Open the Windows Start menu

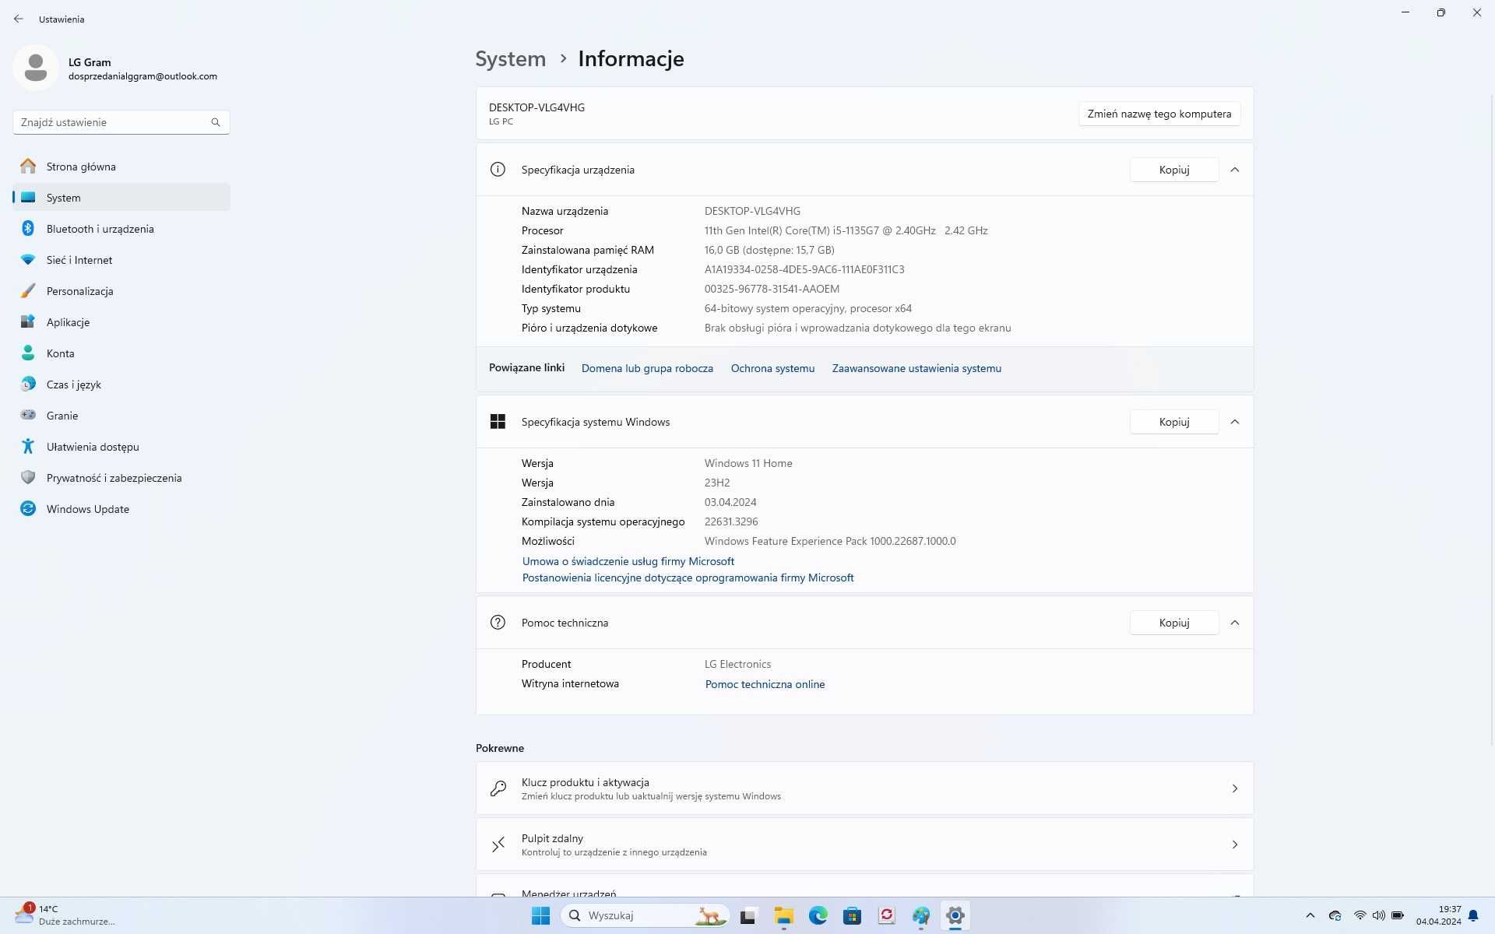[x=540, y=915]
